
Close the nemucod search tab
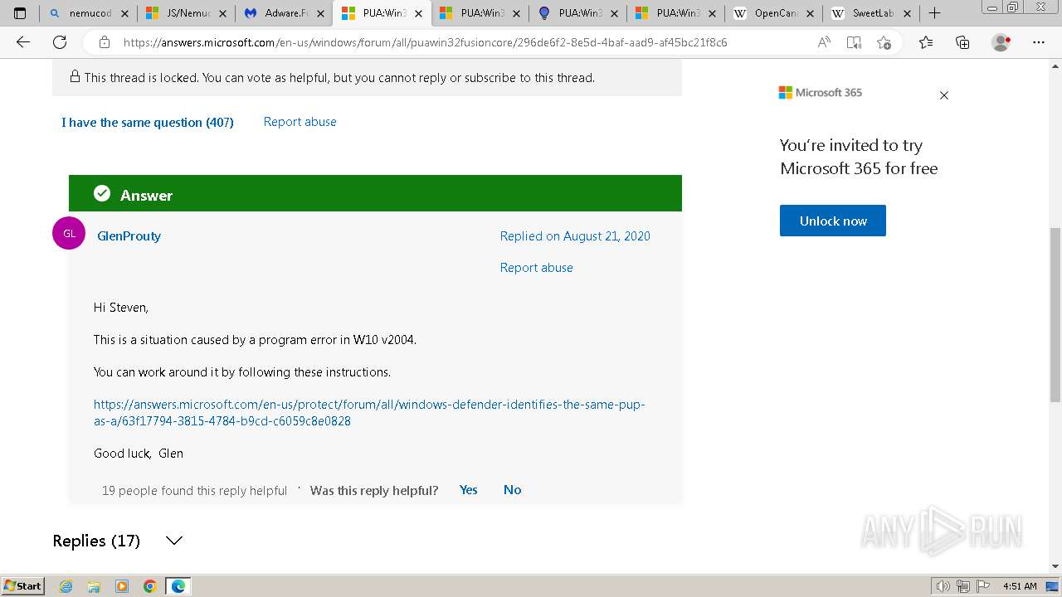tap(124, 13)
